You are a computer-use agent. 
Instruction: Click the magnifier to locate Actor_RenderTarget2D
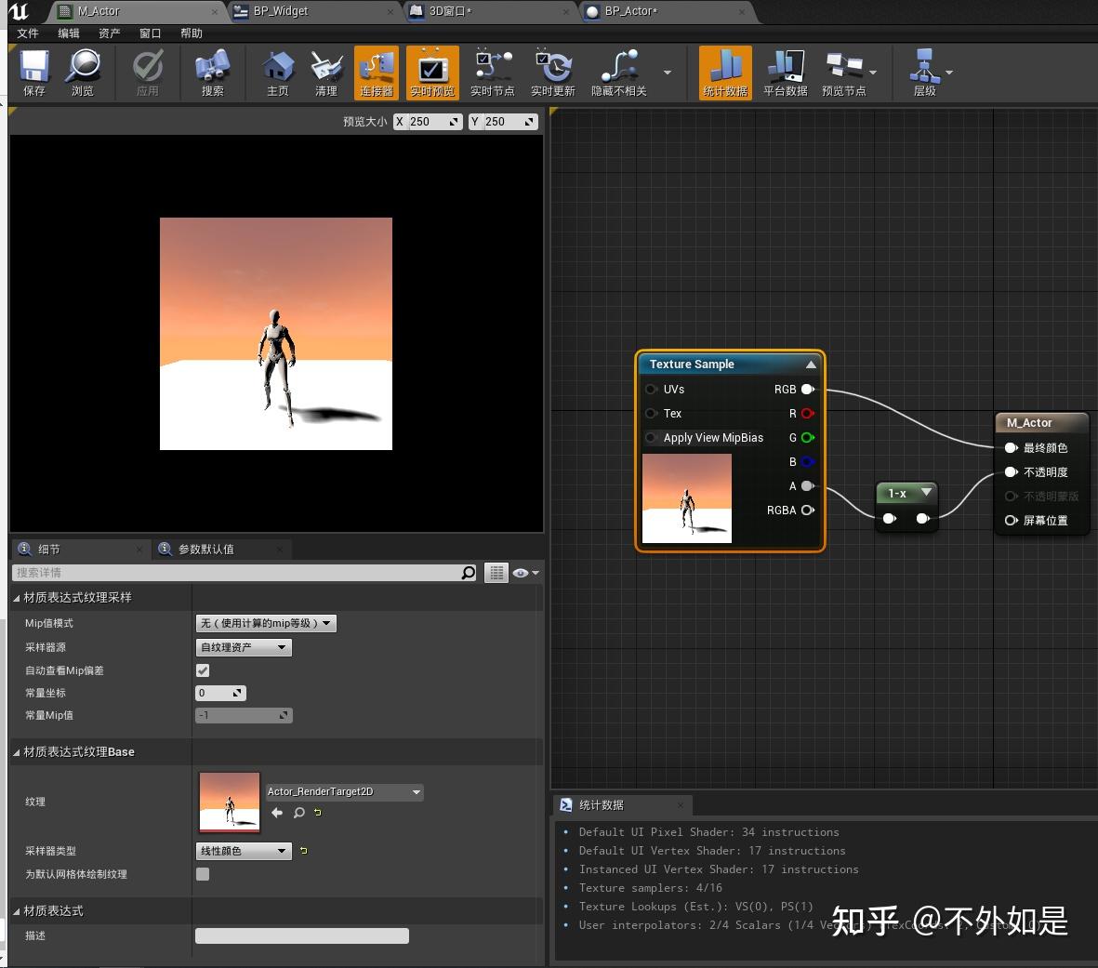coord(298,813)
